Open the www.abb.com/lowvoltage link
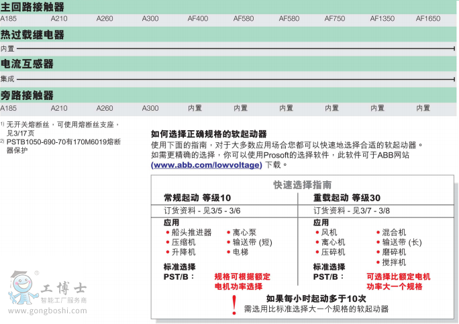This screenshot has width=459, height=324. pyautogui.click(x=207, y=164)
